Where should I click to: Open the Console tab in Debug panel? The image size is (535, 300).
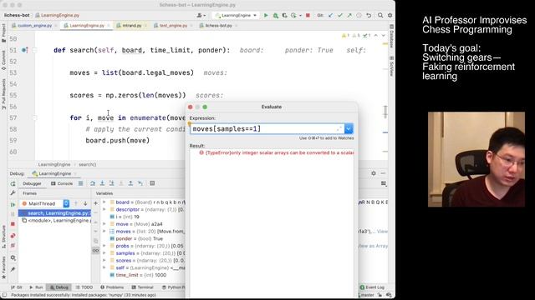point(62,183)
